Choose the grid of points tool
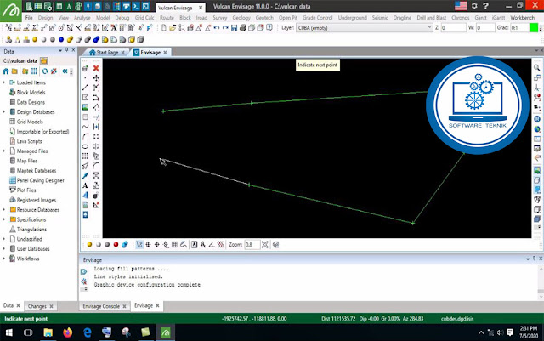 (x=85, y=156)
